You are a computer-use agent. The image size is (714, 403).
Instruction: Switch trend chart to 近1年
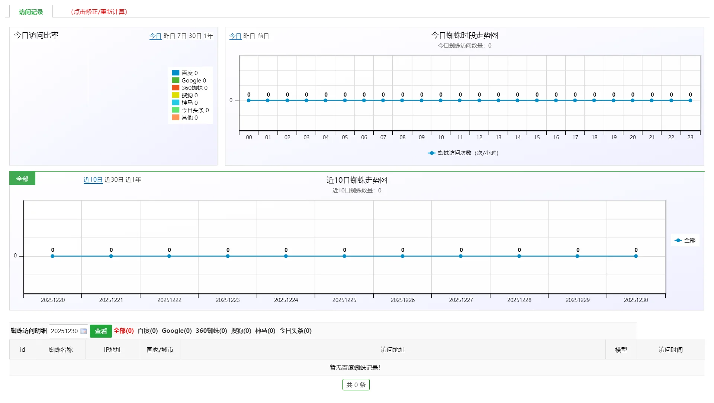coord(133,180)
